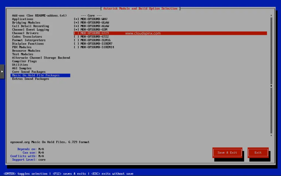Select the Extras Sound Packages category

pyautogui.click(x=30, y=79)
